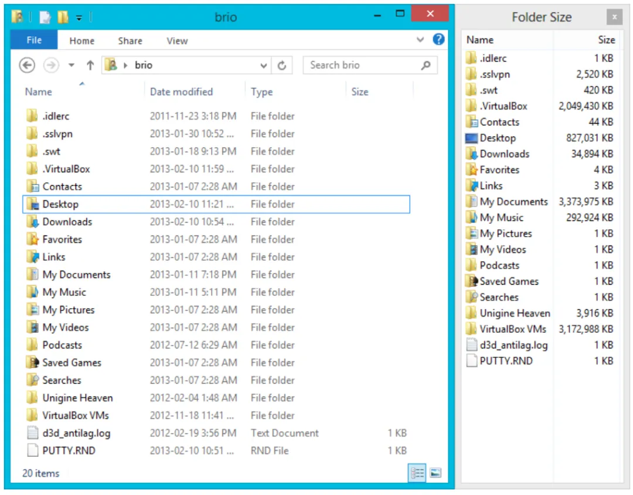The width and height of the screenshot is (633, 495).
Task: Expand the address bar history dropdown
Action: click(263, 65)
